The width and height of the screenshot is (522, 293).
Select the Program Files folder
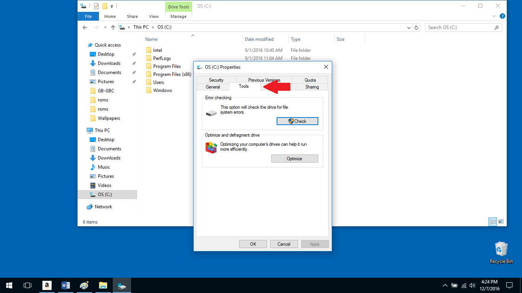(x=167, y=66)
